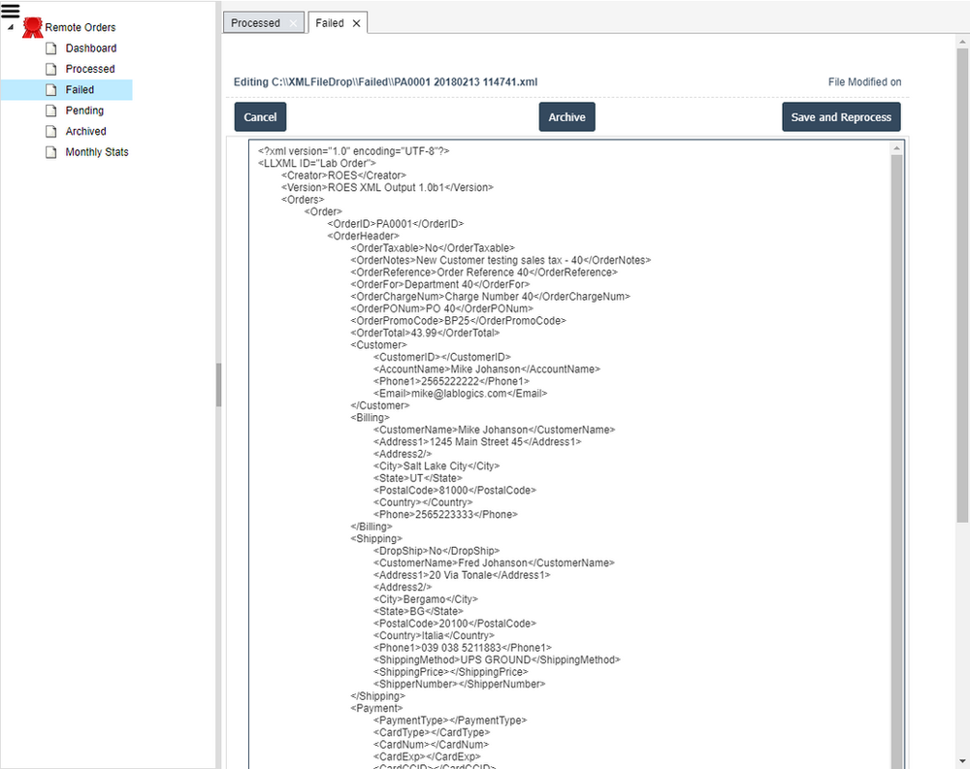
Task: Select the Dashboard page icon
Action: tap(51, 48)
